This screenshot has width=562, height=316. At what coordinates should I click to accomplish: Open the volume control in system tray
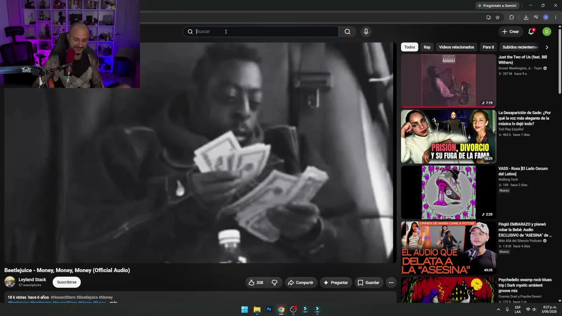click(x=534, y=309)
